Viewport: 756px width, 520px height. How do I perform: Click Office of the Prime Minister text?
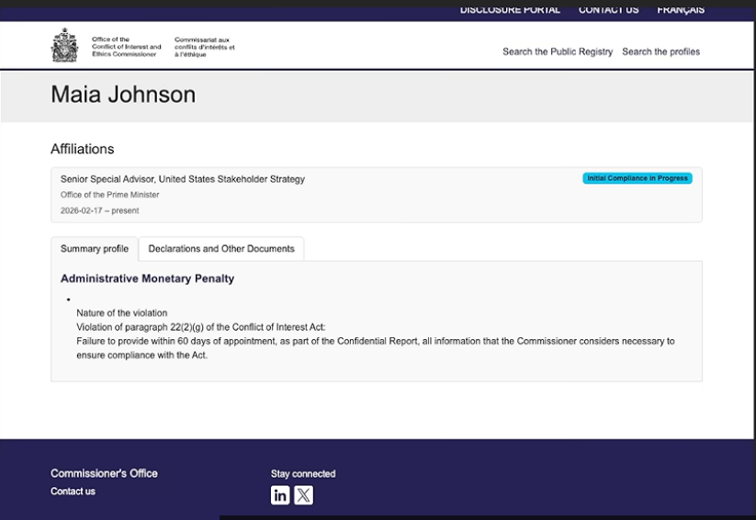[110, 195]
